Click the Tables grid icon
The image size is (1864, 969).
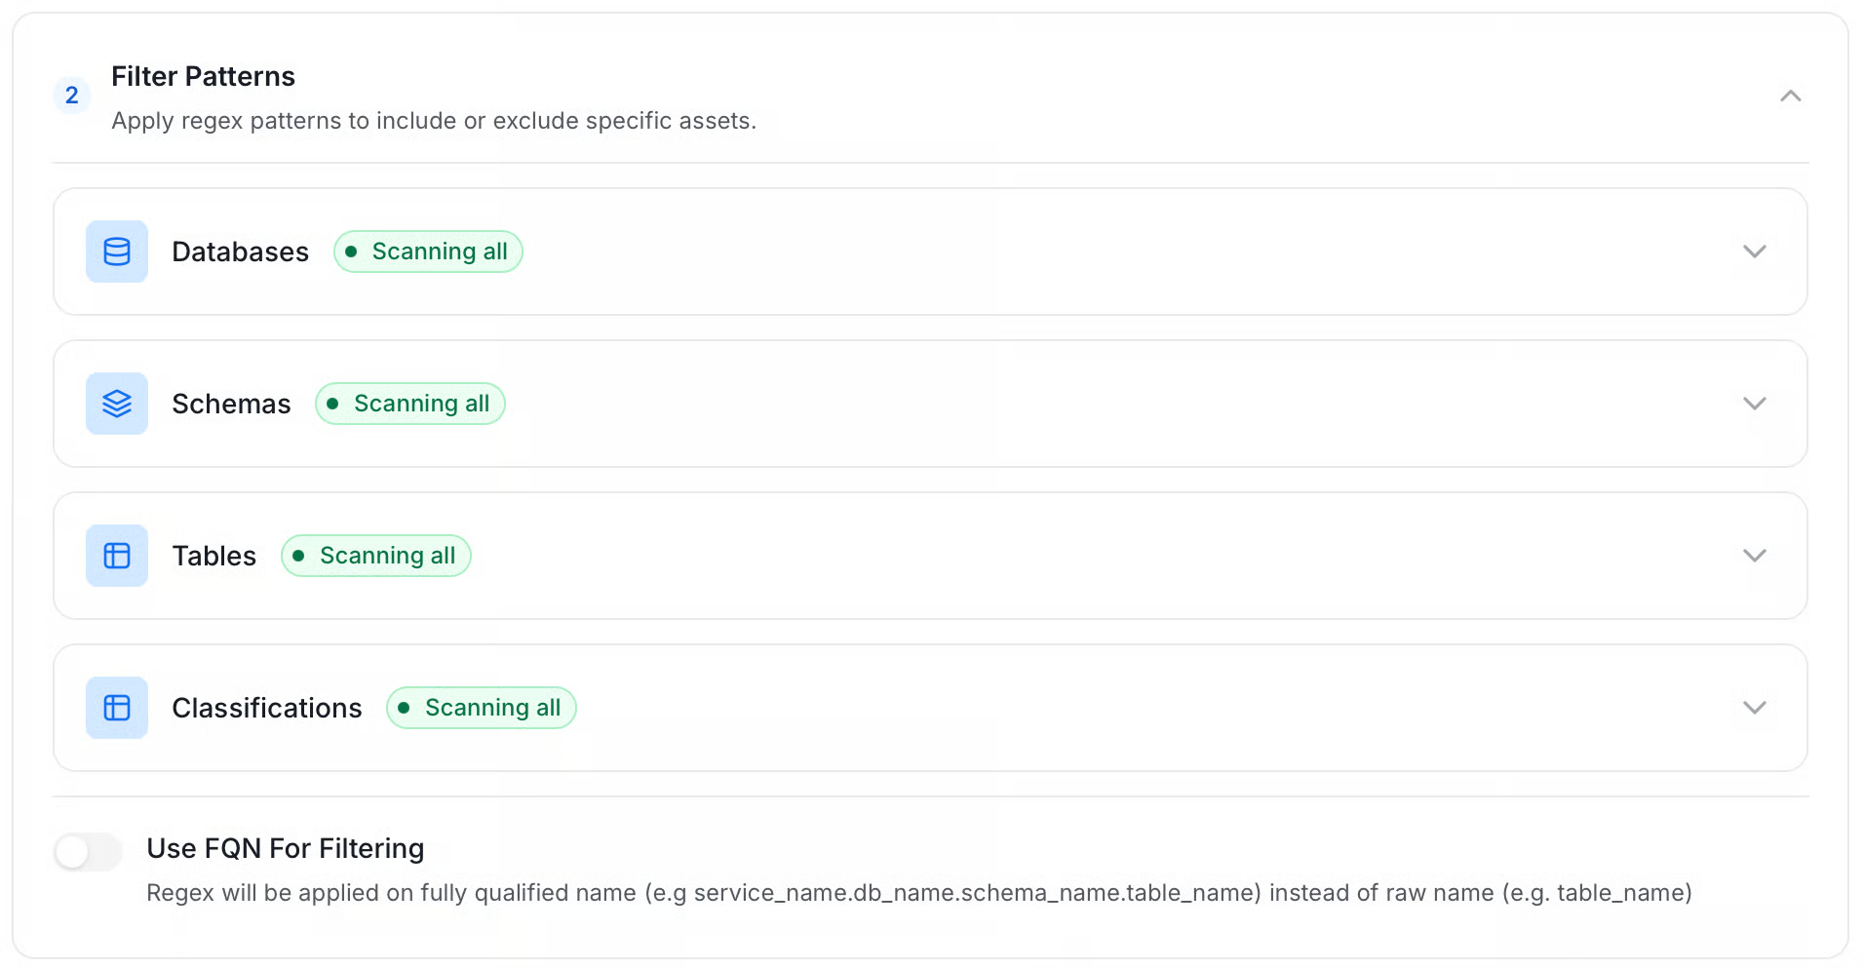[x=117, y=556]
